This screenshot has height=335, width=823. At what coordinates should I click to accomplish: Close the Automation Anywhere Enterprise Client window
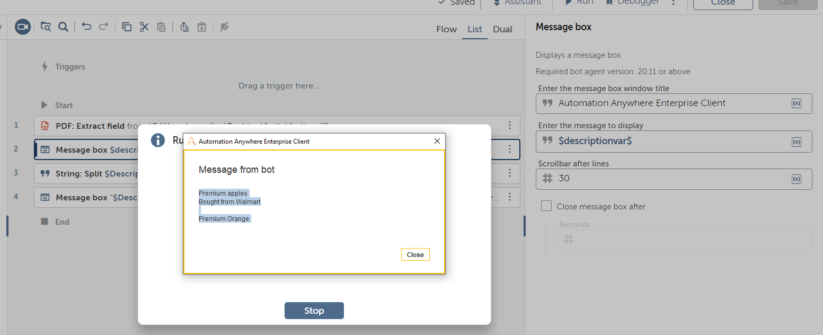tap(437, 141)
